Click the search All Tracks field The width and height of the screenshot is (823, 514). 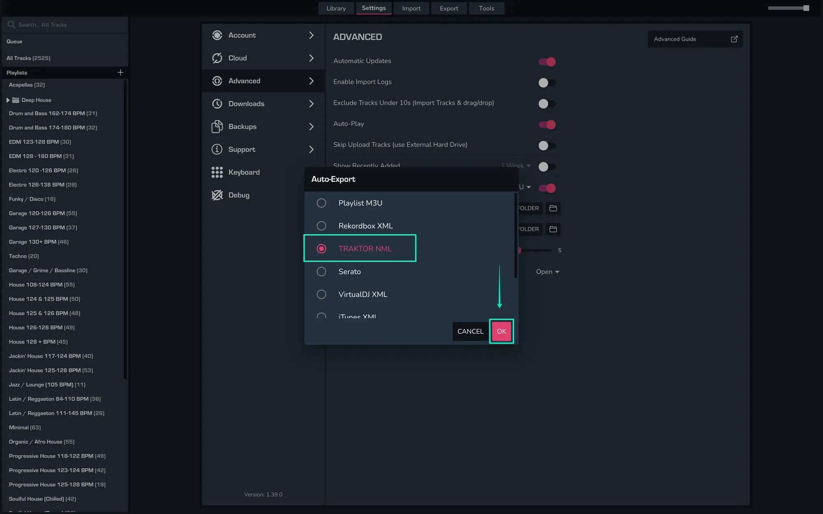point(66,25)
